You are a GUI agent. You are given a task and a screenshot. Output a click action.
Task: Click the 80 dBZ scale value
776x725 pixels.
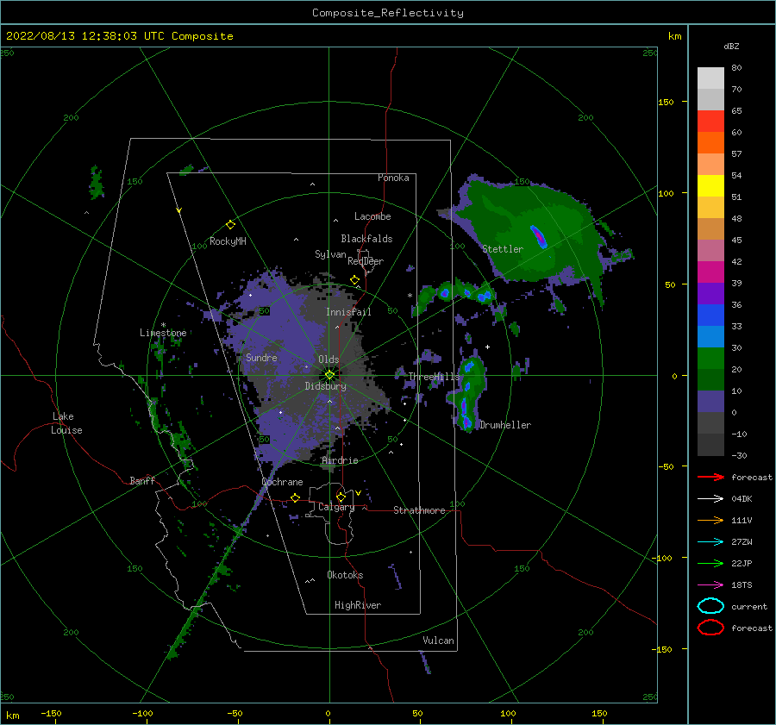pyautogui.click(x=736, y=68)
